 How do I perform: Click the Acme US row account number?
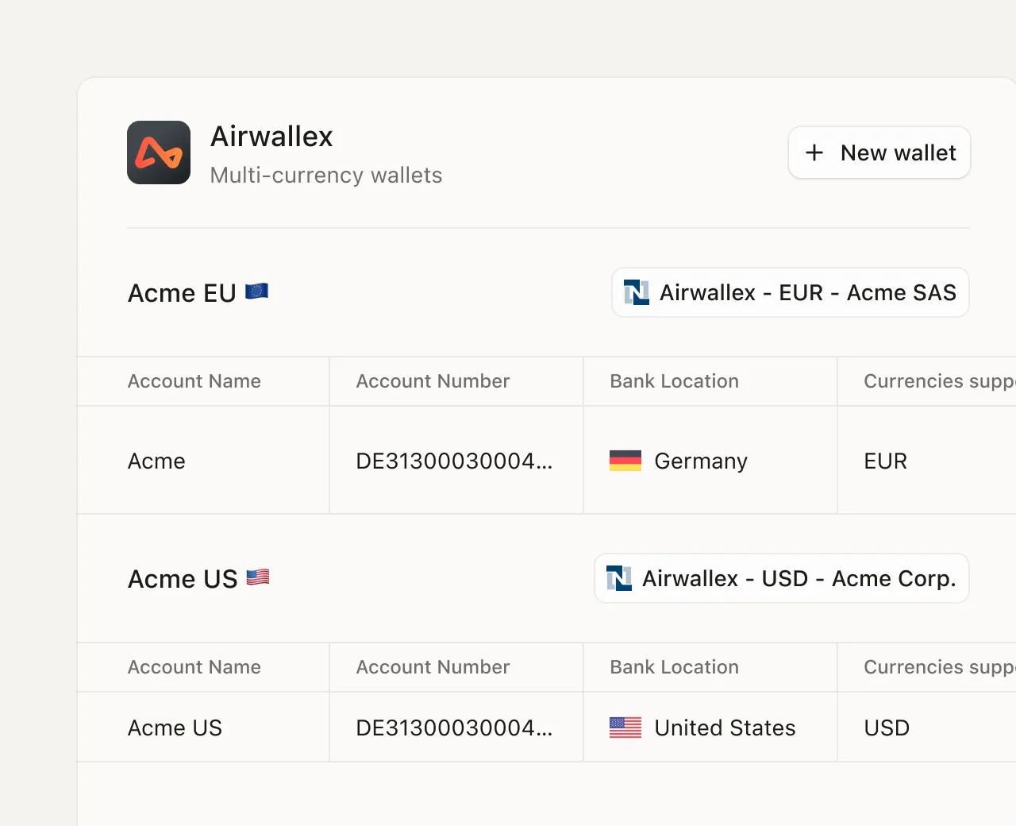[454, 728]
